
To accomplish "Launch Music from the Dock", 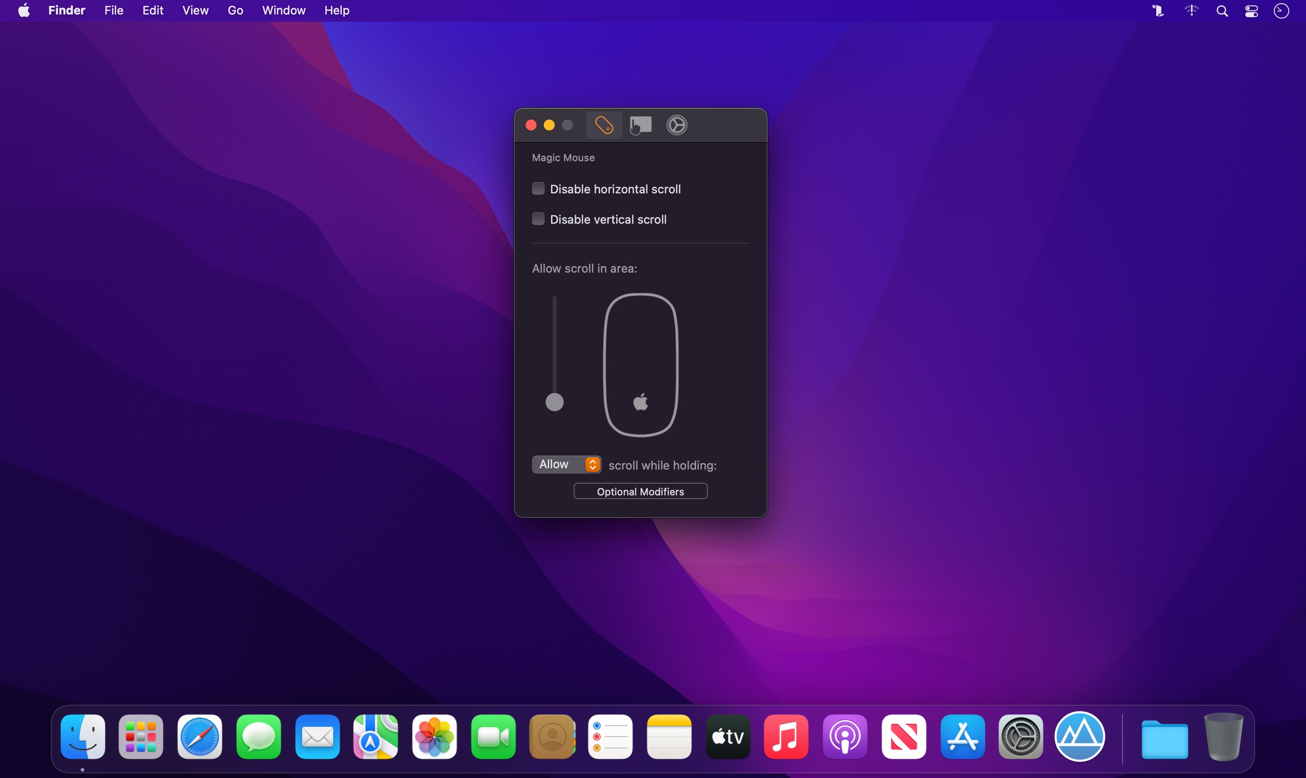I will 786,737.
